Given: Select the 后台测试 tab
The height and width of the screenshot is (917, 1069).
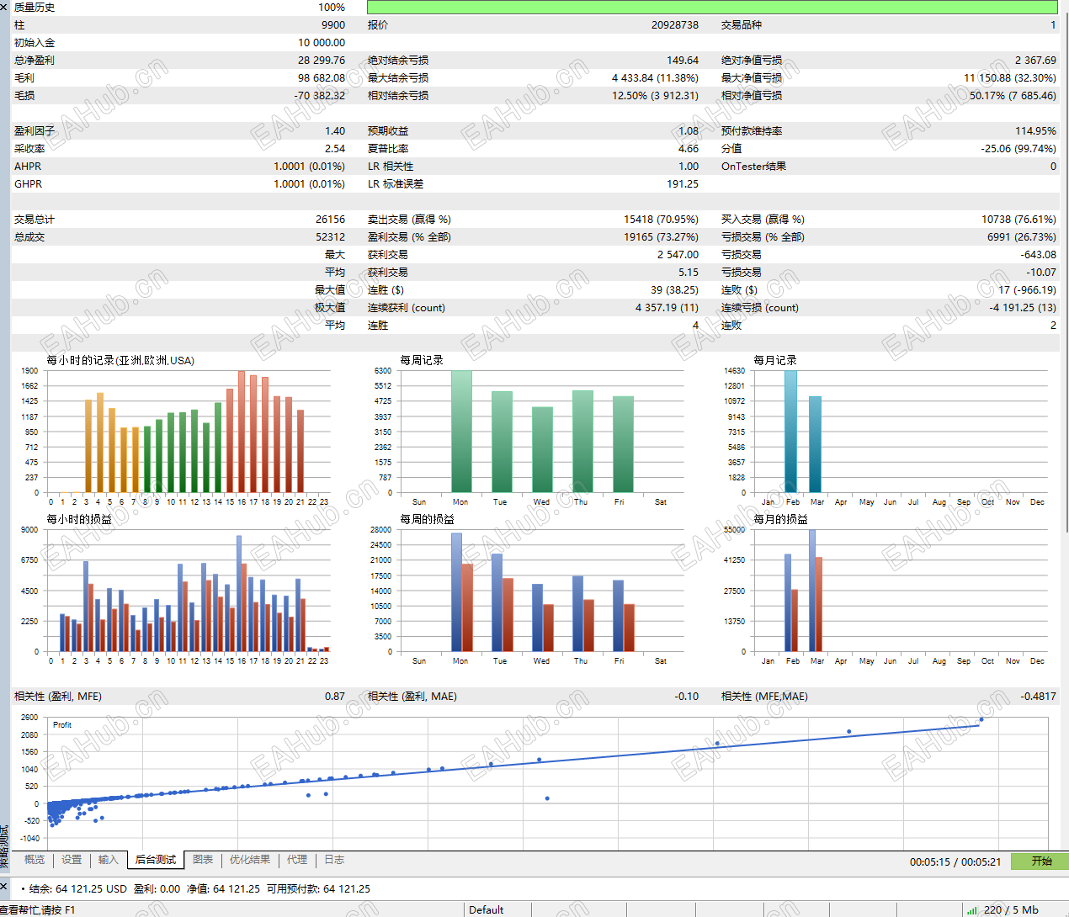Looking at the screenshot, I should (156, 860).
